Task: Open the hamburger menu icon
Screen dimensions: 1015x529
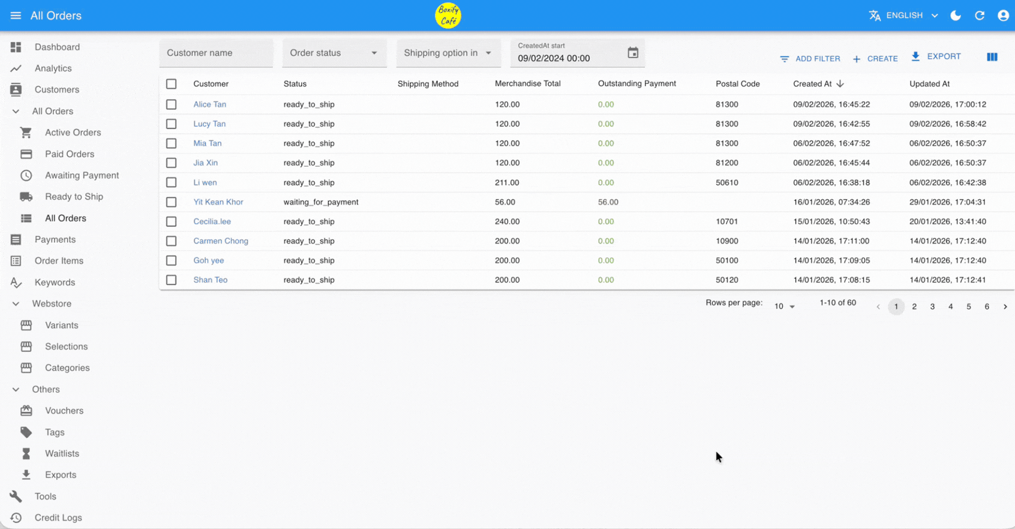Action: pyautogui.click(x=16, y=16)
